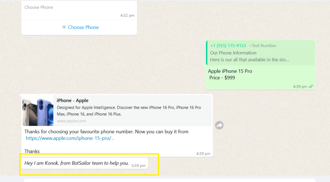
Task: Click the 4:32 pm timestamp
Action: [127, 15]
